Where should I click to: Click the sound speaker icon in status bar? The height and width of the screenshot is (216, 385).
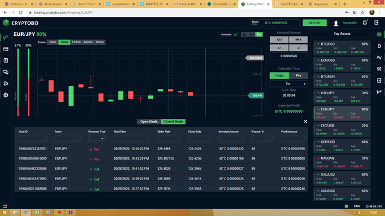(x=346, y=206)
